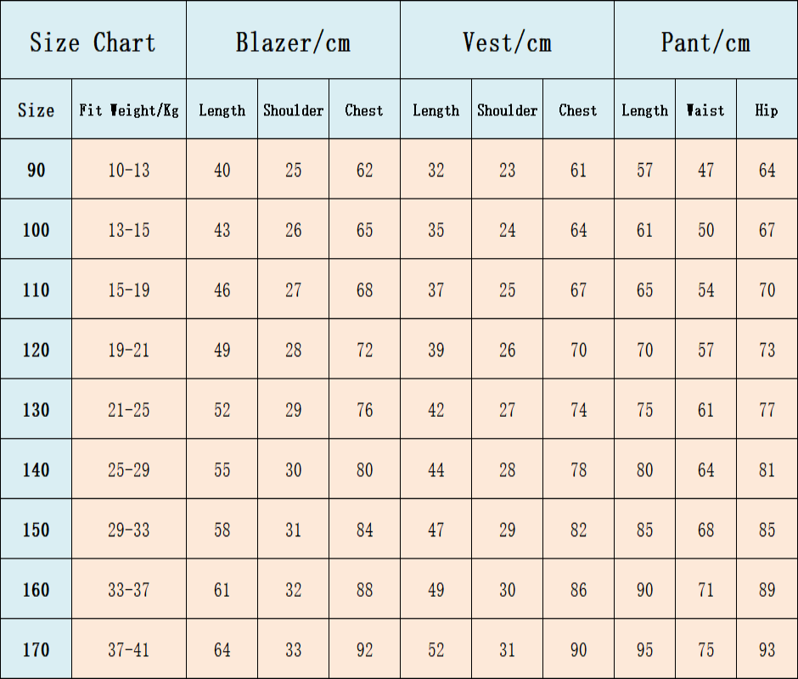This screenshot has height=679, width=798.
Task: Select the 21-25 weight range cell
Action: (x=129, y=409)
